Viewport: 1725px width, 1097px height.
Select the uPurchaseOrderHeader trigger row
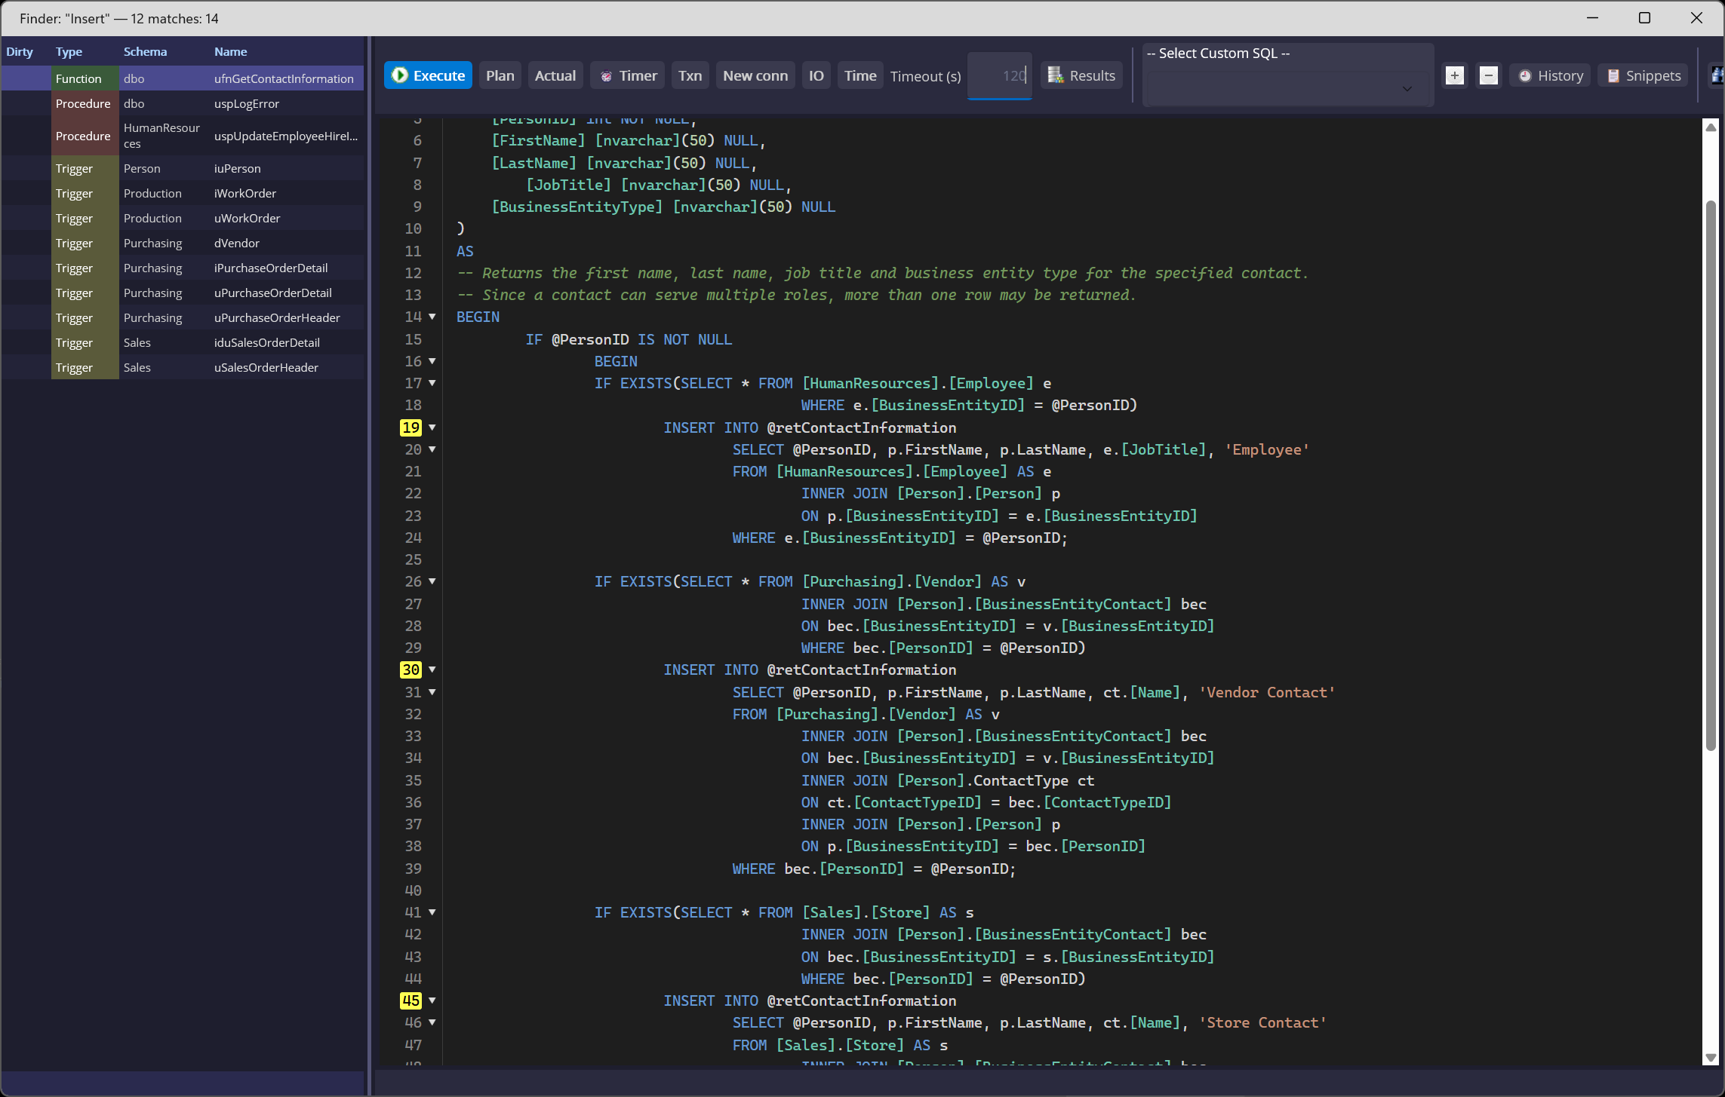[183, 317]
